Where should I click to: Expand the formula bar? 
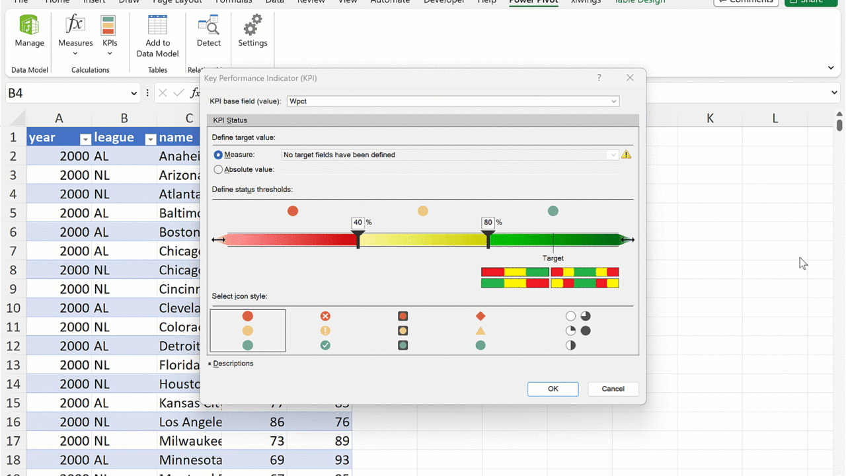click(834, 93)
